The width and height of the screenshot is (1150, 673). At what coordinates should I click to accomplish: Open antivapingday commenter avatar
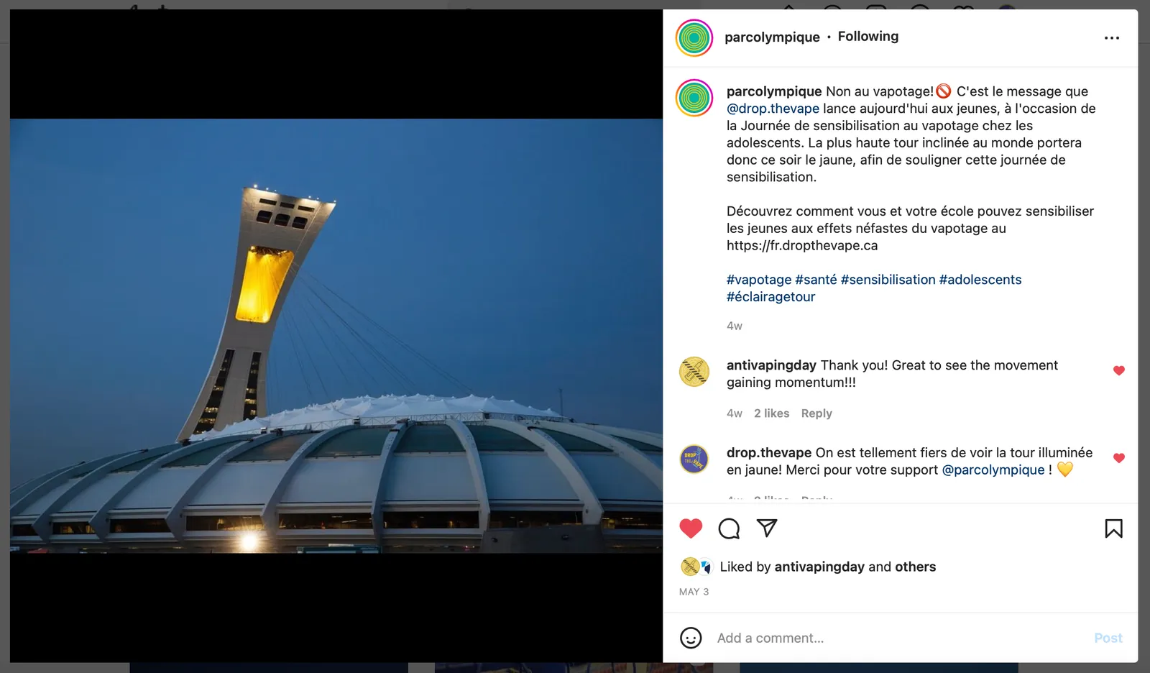(694, 372)
